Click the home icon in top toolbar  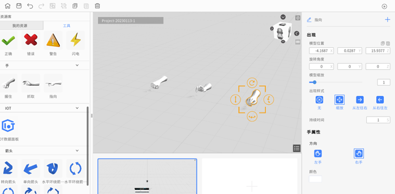[x=8, y=6]
